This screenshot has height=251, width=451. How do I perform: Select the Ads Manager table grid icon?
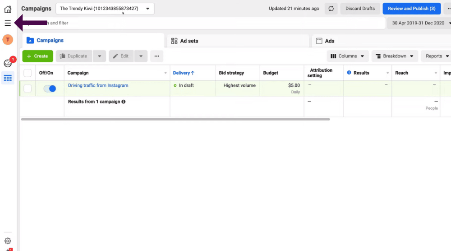(x=8, y=78)
